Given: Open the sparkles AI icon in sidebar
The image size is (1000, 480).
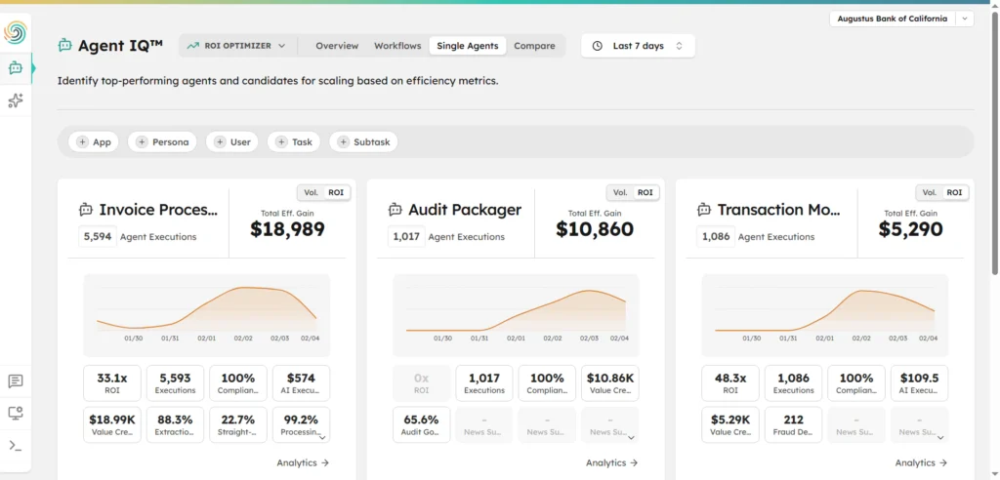Looking at the screenshot, I should (16, 100).
